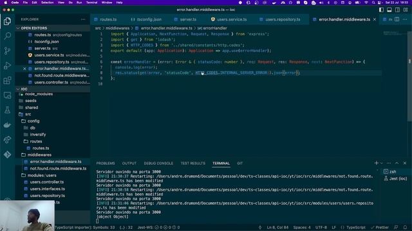
Task: Open the Search view in activity bar
Action: (7, 36)
